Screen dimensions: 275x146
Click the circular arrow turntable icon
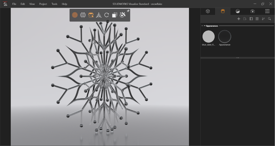[x=106, y=15]
